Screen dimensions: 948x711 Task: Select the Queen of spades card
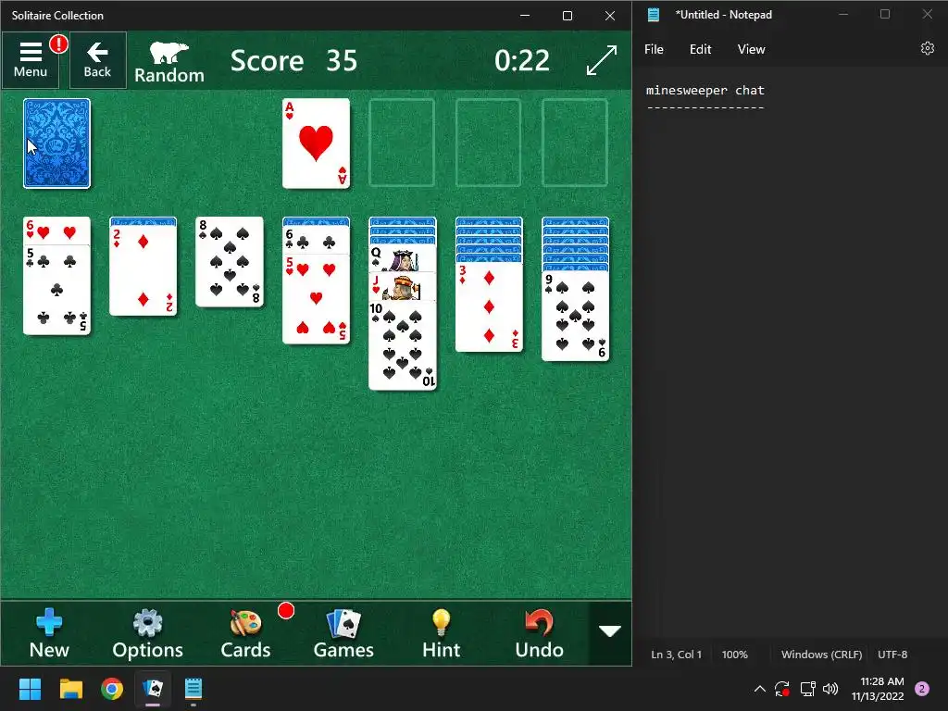[403, 259]
